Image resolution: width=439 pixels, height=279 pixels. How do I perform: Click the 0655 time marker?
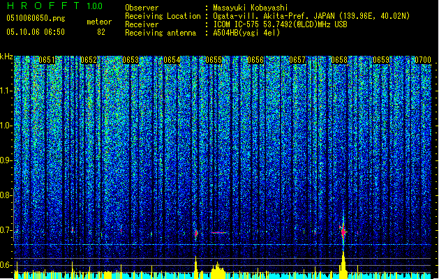214,60
